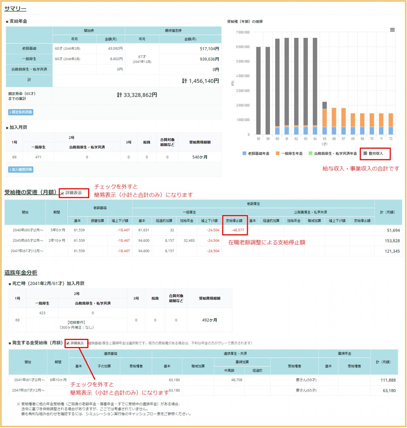Select 111,888 monthly total

click(388, 380)
